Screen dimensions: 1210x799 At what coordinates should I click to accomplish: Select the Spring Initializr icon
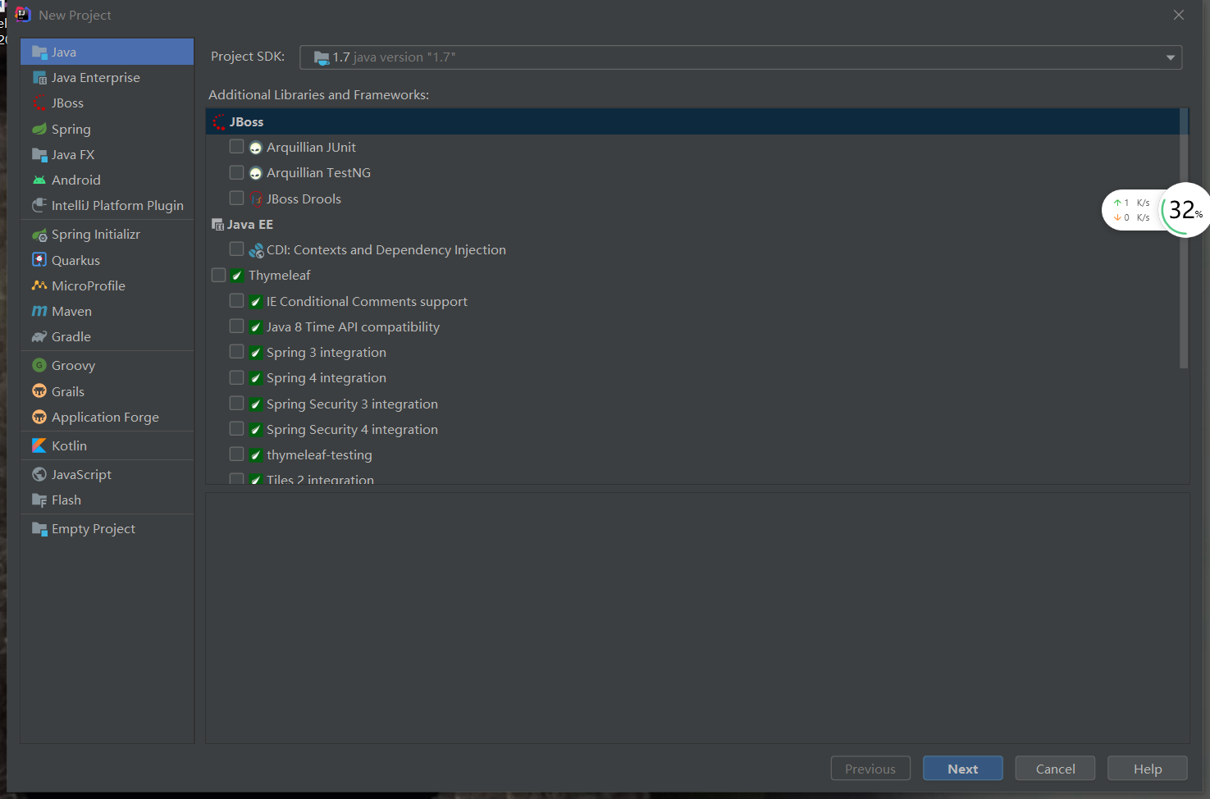tap(39, 235)
